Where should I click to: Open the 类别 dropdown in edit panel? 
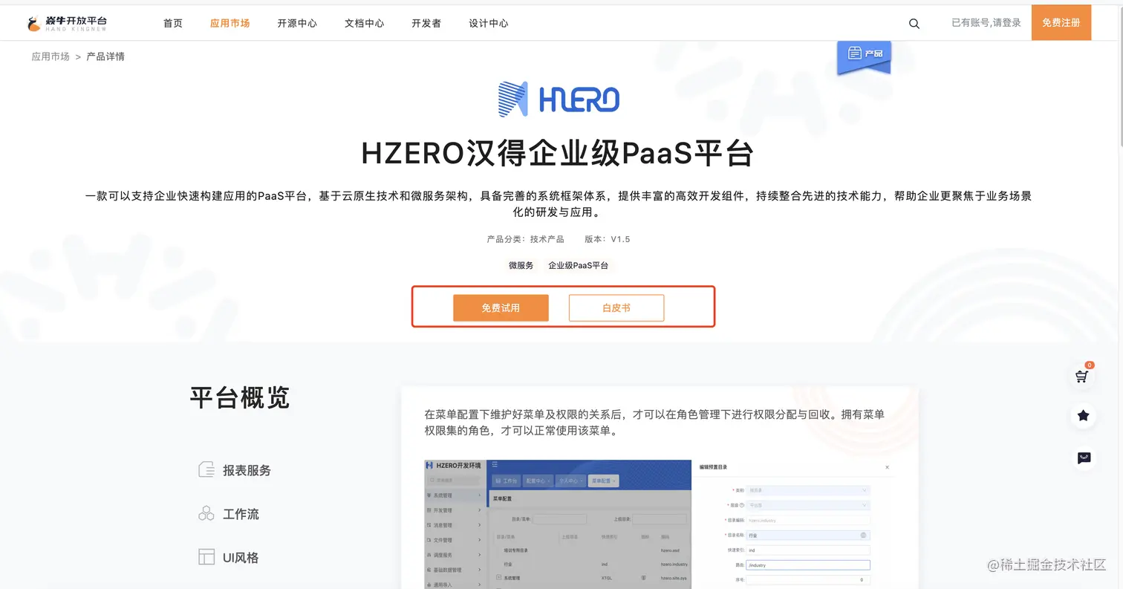808,490
